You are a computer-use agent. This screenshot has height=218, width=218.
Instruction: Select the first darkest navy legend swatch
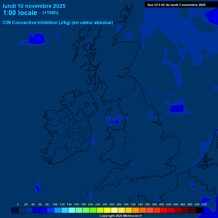pos(15,210)
